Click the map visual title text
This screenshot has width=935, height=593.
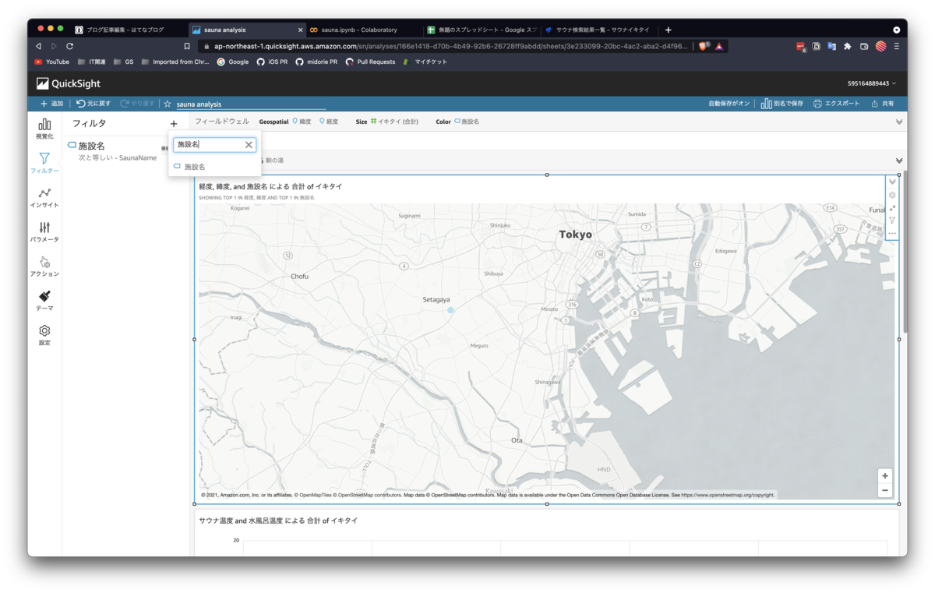270,187
